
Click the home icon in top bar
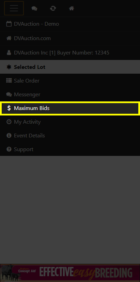point(72,8)
